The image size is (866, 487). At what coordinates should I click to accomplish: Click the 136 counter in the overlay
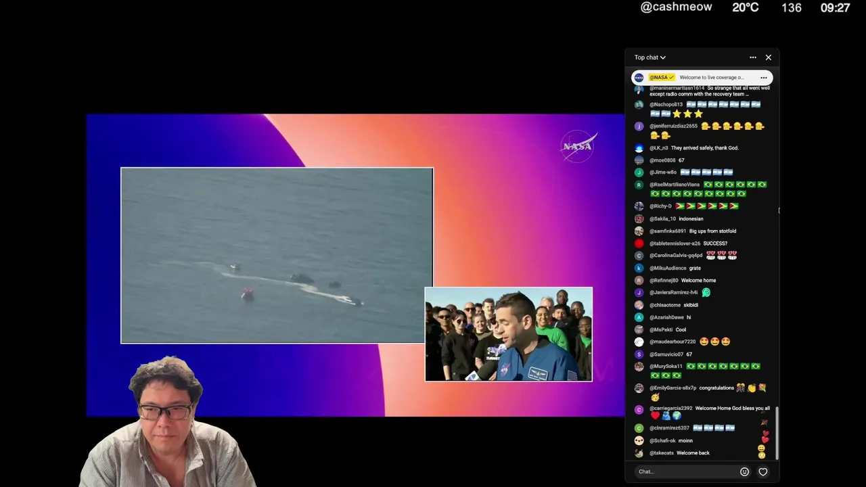(x=792, y=8)
